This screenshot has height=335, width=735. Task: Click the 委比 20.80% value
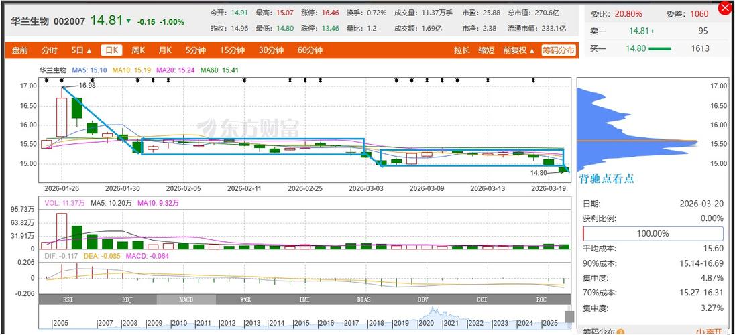628,14
